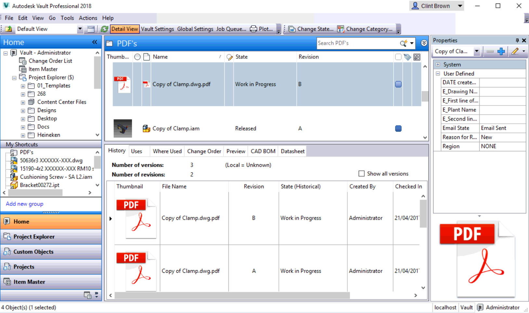529x313 pixels.
Task: Select the Item Master navigation button
Action: (x=51, y=282)
